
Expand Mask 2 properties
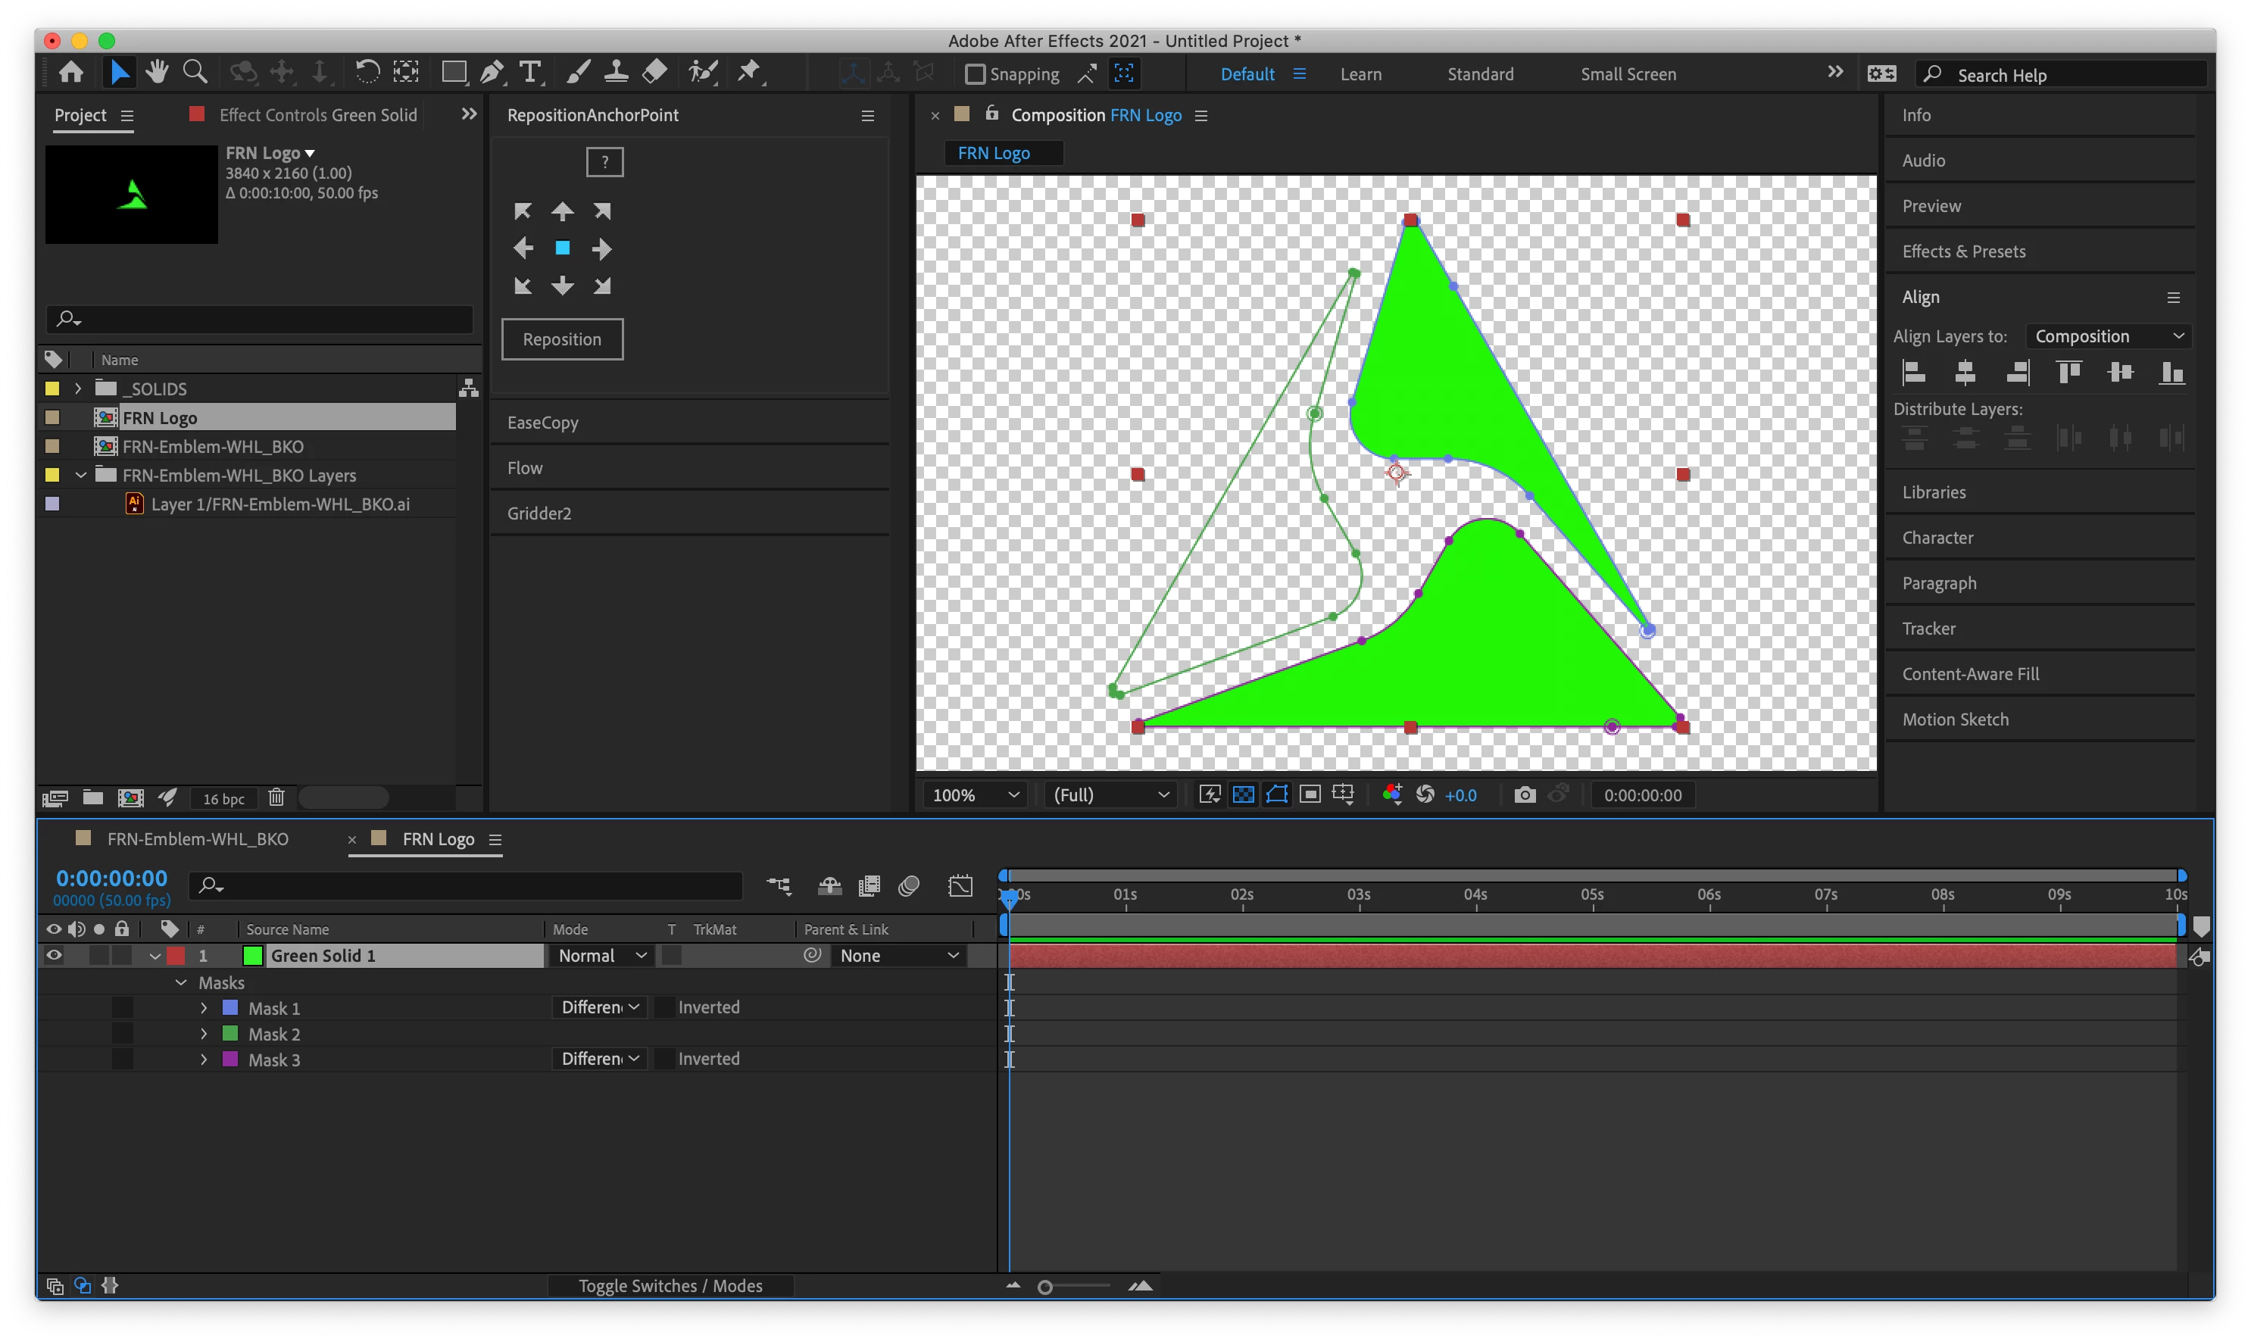(x=204, y=1034)
